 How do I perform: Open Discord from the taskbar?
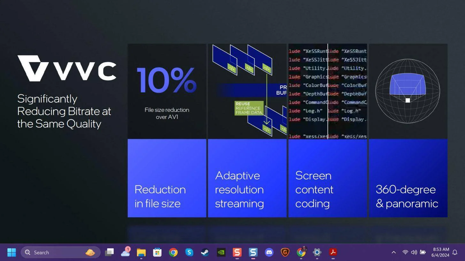pos(269,252)
